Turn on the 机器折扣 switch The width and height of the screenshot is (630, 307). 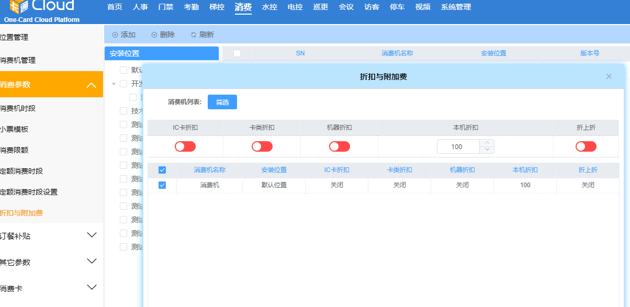click(340, 146)
